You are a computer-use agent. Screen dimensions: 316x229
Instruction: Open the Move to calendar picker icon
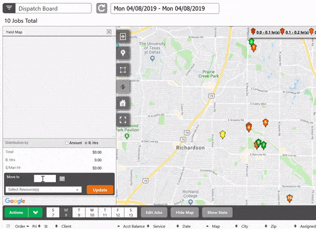coord(62,178)
